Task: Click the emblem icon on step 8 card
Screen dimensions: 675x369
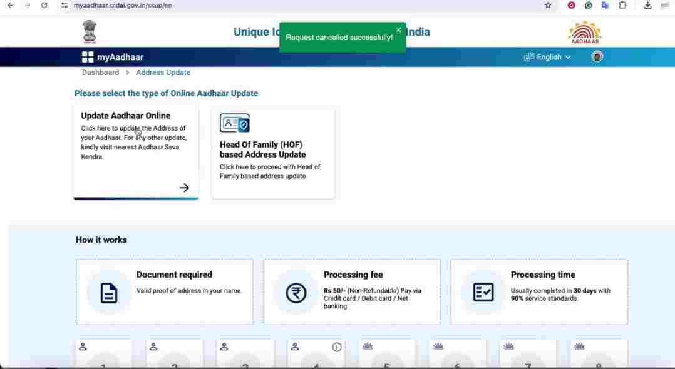Action: click(x=579, y=346)
